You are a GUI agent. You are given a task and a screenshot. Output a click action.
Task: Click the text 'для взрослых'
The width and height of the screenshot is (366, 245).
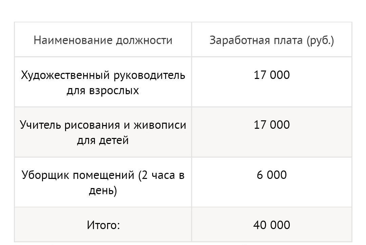[103, 90]
